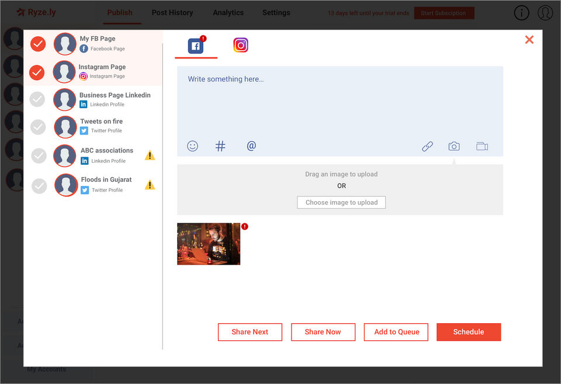Image resolution: width=561 pixels, height=384 pixels.
Task: Open photo upload via camera icon
Action: [x=454, y=146]
